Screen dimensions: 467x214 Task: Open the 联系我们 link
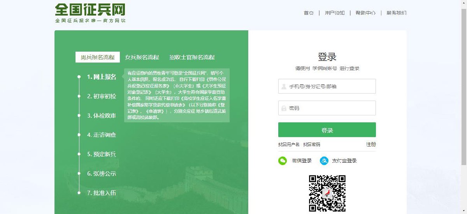(397, 13)
